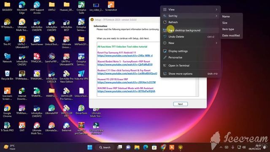
Task: Select Next desktop background
Action: coord(190,30)
